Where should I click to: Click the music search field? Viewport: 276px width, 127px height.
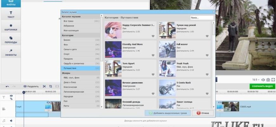click(x=201, y=18)
